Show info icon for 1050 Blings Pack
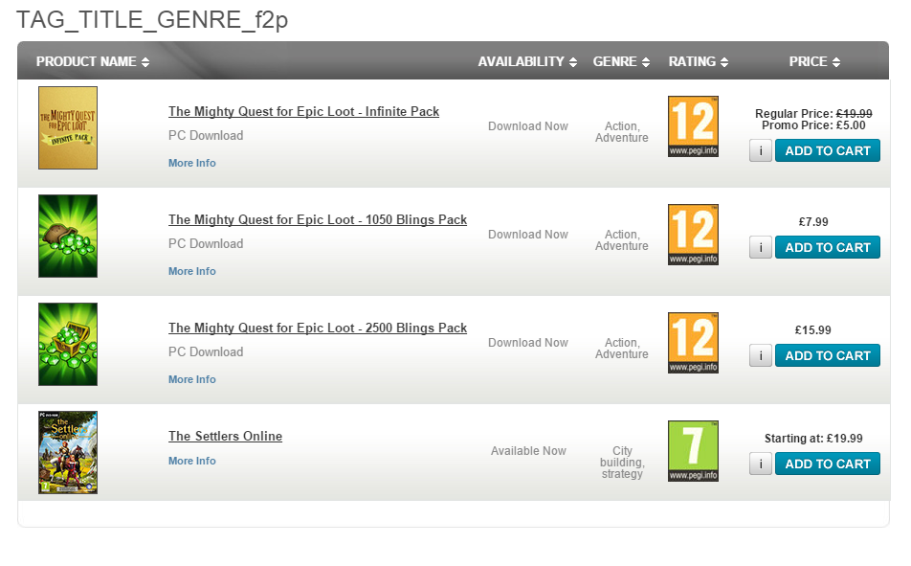Image resolution: width=911 pixels, height=566 pixels. (x=761, y=247)
